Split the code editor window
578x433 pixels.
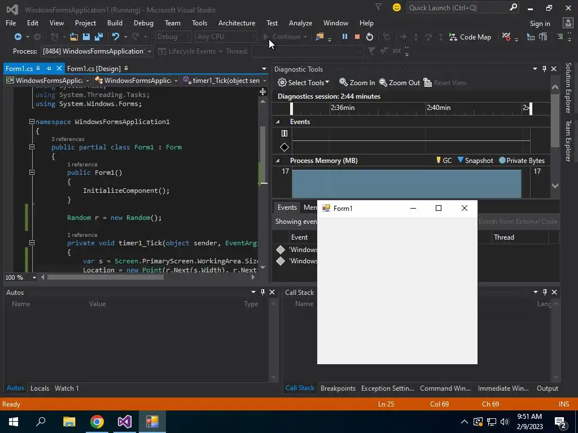tap(263, 92)
